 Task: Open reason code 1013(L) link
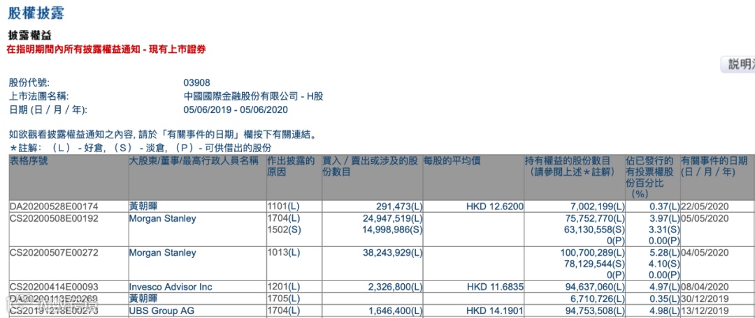pos(283,252)
